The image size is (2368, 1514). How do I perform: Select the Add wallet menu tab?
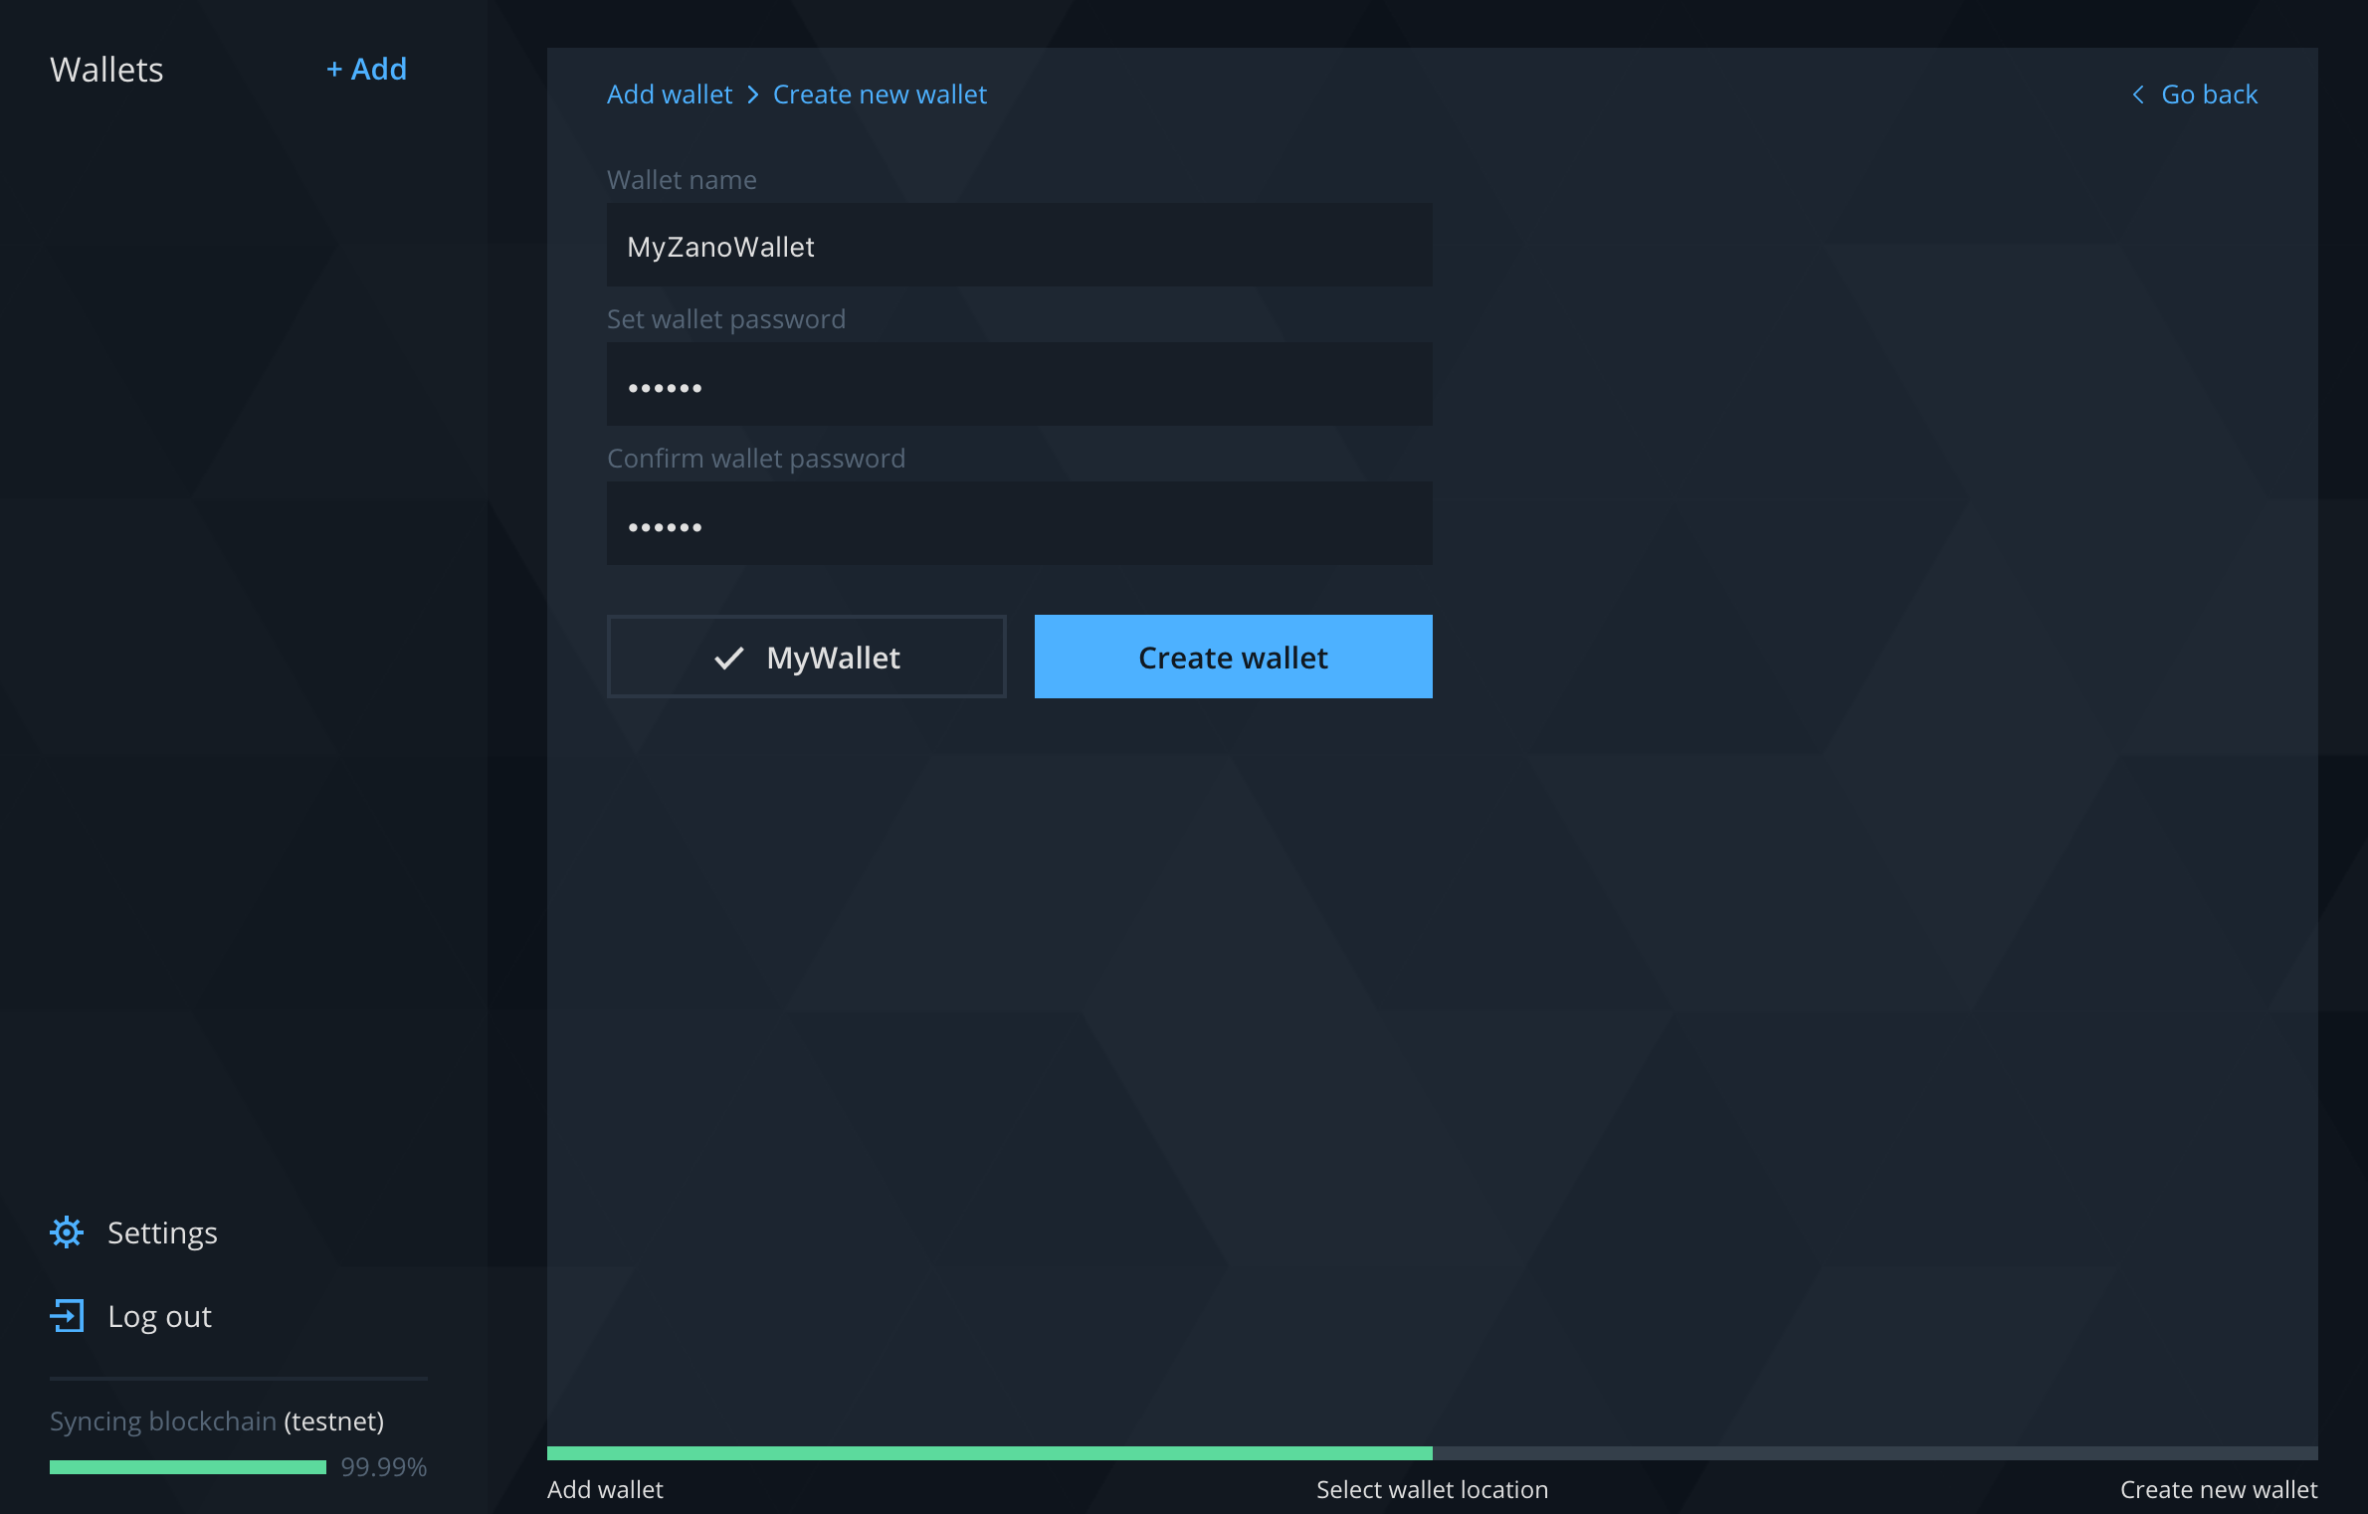point(608,1486)
